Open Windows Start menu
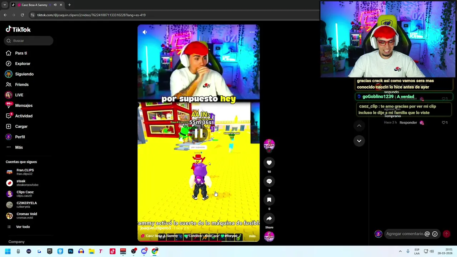 click(8, 252)
